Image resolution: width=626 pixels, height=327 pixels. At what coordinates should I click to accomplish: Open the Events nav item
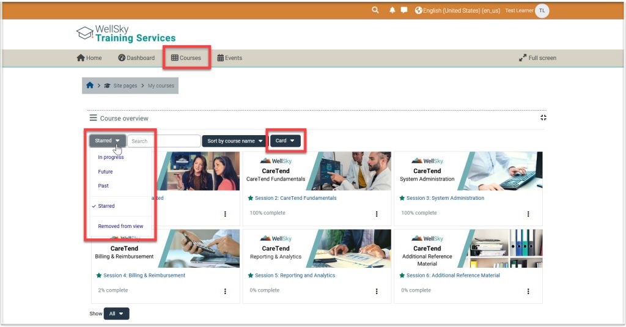click(x=230, y=58)
